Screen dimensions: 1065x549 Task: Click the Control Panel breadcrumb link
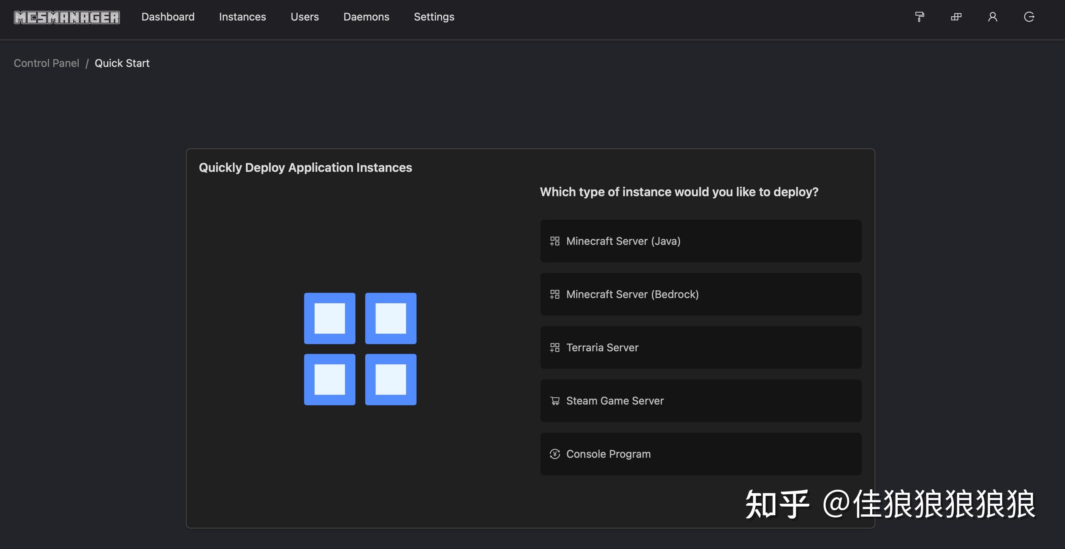[x=46, y=63]
